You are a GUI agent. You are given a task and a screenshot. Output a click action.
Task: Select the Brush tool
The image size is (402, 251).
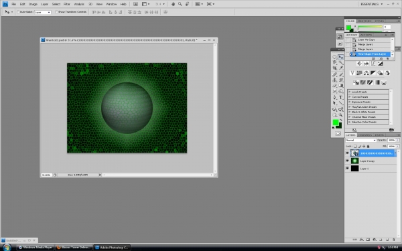tap(341, 74)
